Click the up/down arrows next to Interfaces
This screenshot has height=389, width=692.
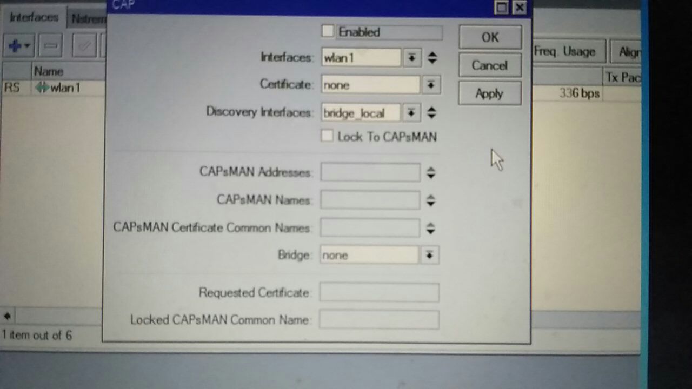point(432,57)
